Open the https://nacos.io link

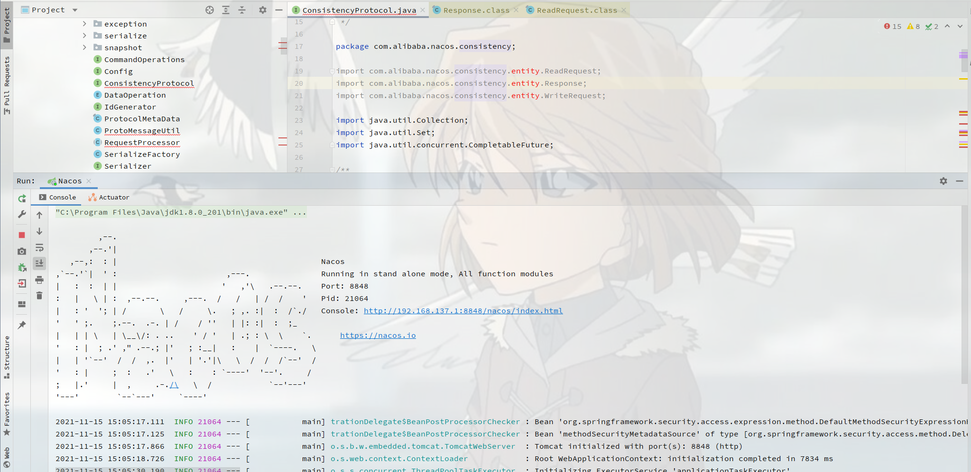tap(378, 336)
